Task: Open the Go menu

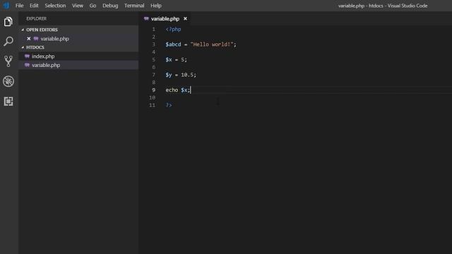Action: click(93, 6)
